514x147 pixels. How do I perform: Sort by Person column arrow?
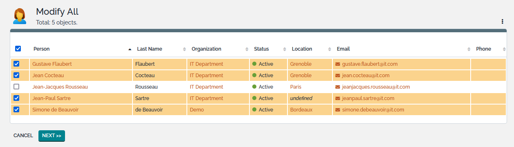pos(130,49)
